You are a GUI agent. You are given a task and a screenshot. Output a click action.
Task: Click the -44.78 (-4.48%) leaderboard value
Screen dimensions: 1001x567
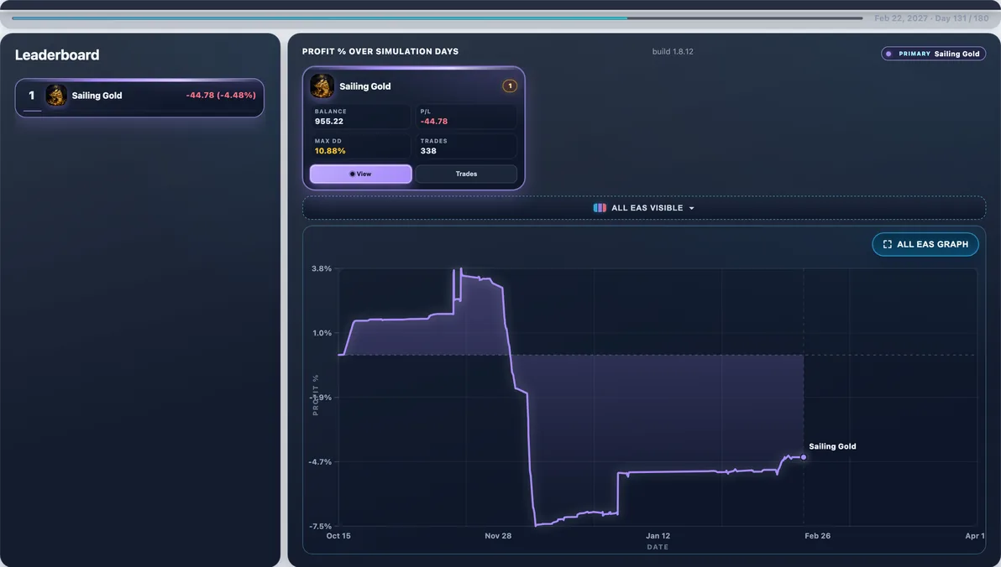[221, 95]
